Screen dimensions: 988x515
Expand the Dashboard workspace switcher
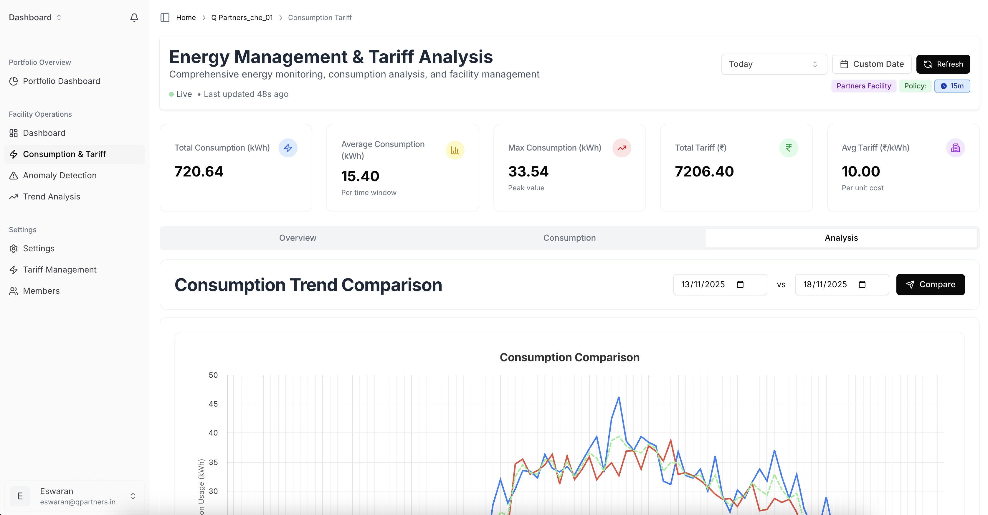pyautogui.click(x=35, y=18)
